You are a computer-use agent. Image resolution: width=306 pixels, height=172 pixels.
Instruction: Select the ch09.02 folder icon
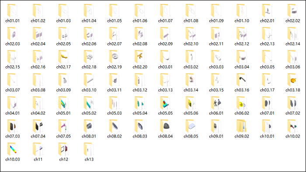pos(242,126)
